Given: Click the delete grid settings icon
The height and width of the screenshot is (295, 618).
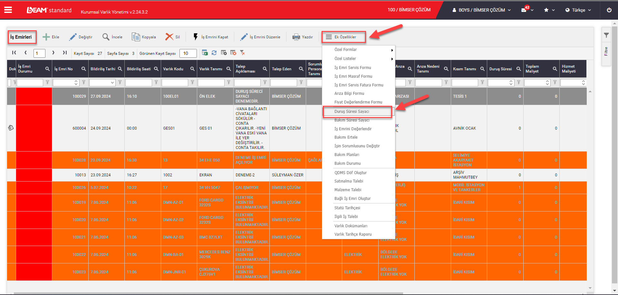Looking at the screenshot, I should click(233, 53).
